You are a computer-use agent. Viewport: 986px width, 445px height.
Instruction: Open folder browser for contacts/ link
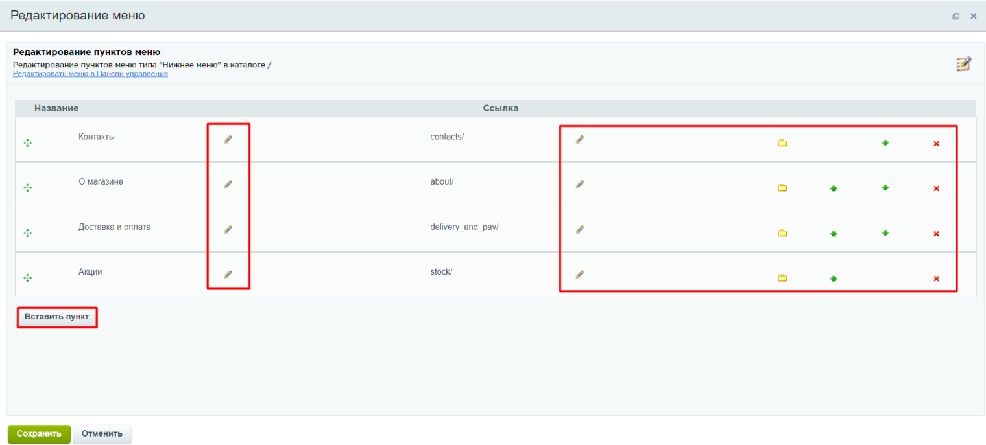tap(782, 143)
